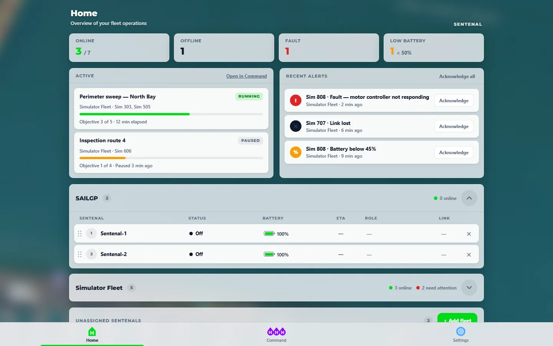
Task: Click the Simulator Fleet count badge 5
Action: pos(132,288)
